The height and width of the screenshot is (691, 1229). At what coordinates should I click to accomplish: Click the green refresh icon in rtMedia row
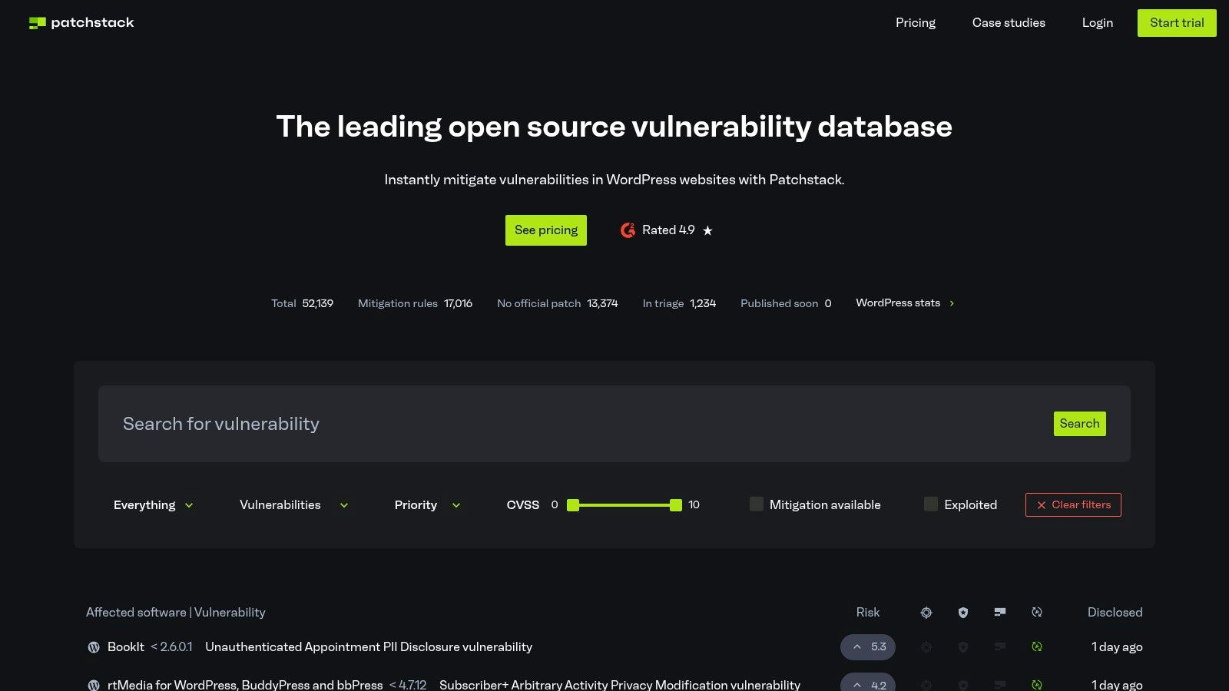(1037, 685)
